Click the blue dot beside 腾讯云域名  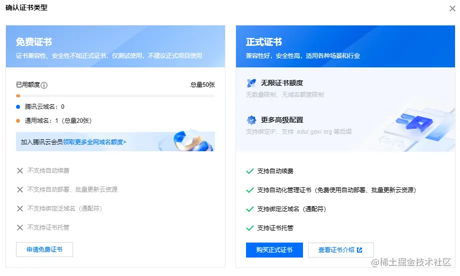(18, 107)
